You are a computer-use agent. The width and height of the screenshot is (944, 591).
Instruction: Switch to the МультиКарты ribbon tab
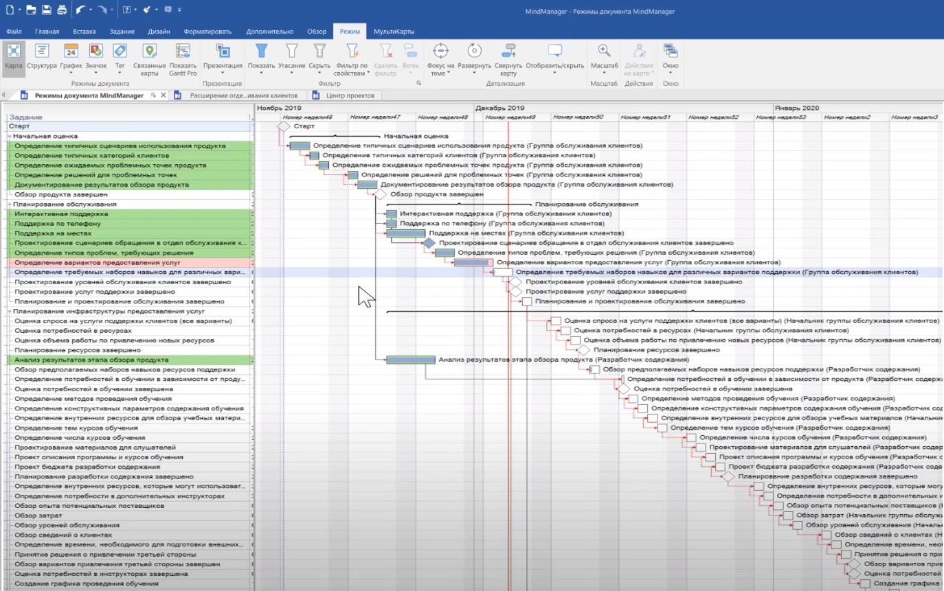point(394,32)
